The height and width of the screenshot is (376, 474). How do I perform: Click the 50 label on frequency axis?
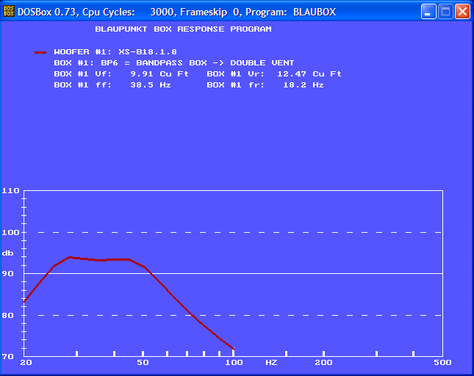tap(143, 363)
